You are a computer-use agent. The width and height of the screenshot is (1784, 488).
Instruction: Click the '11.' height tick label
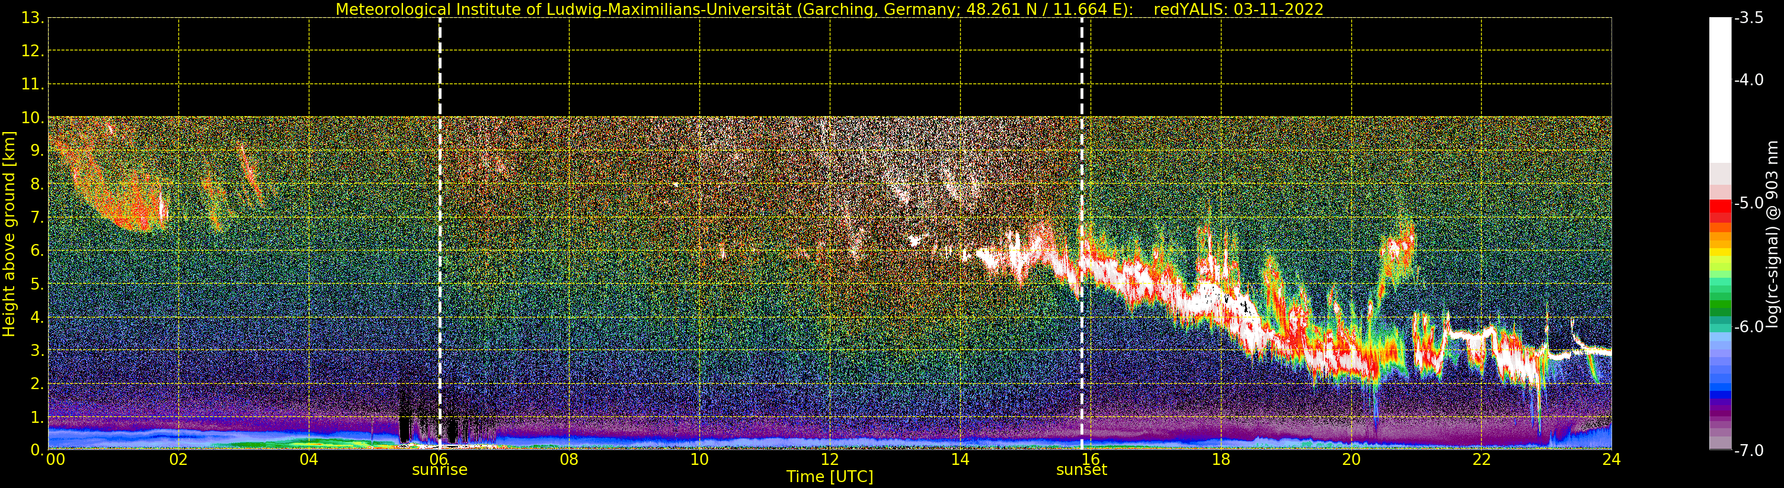point(33,85)
